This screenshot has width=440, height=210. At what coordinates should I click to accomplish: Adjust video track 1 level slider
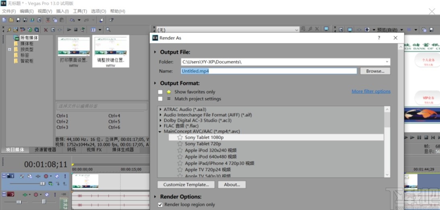[x=42, y=184]
